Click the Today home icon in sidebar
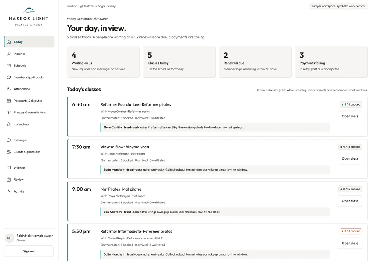Viewport: 376px width, 261px height. pyautogui.click(x=9, y=42)
